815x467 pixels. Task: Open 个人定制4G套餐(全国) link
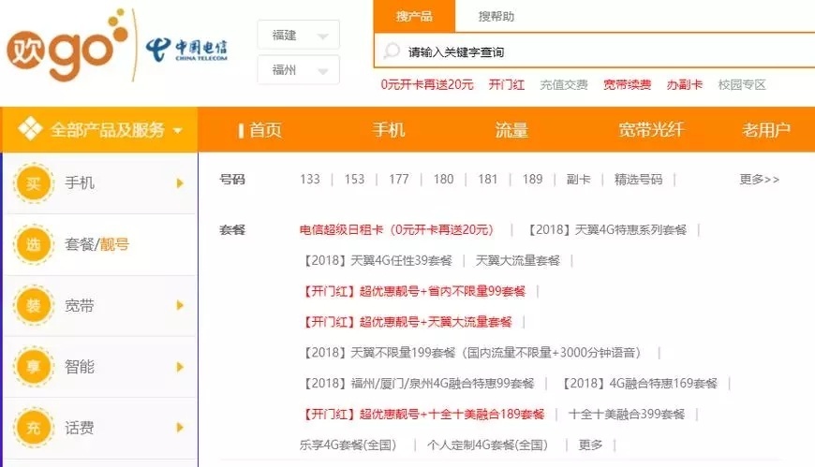coord(487,445)
